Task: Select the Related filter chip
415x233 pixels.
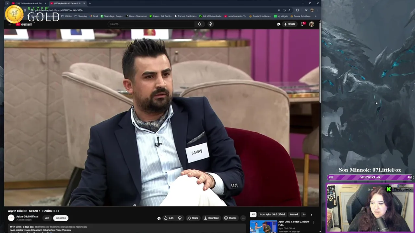Action: coord(294,214)
